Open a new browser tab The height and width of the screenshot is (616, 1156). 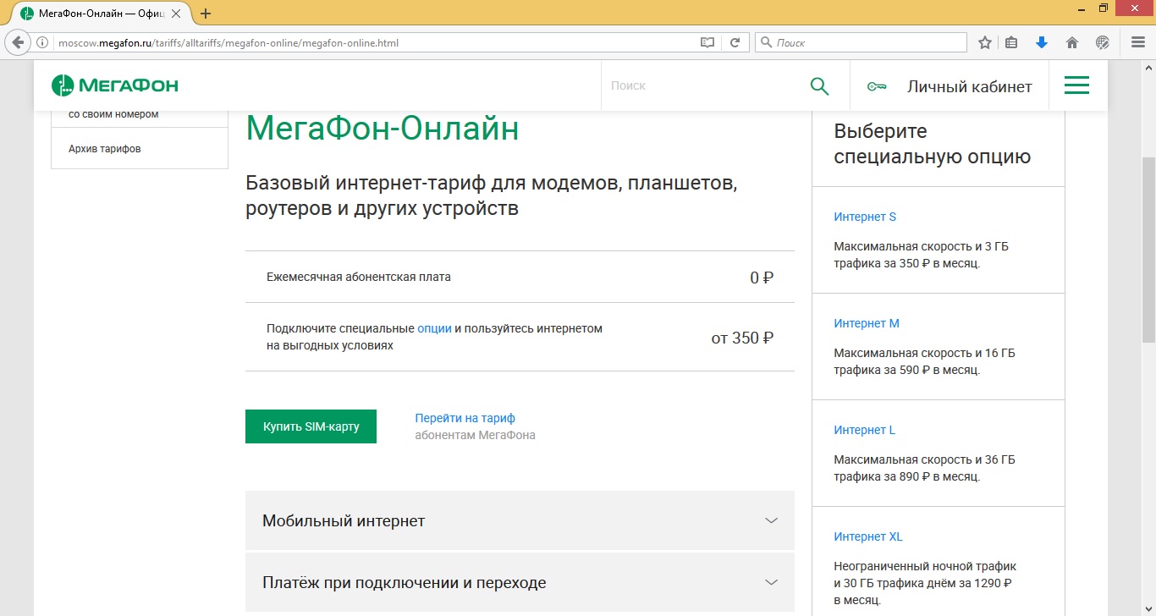[205, 13]
